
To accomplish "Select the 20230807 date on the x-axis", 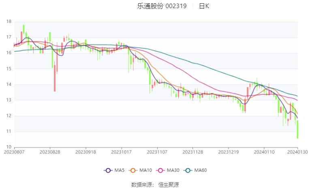I will click(x=15, y=153).
